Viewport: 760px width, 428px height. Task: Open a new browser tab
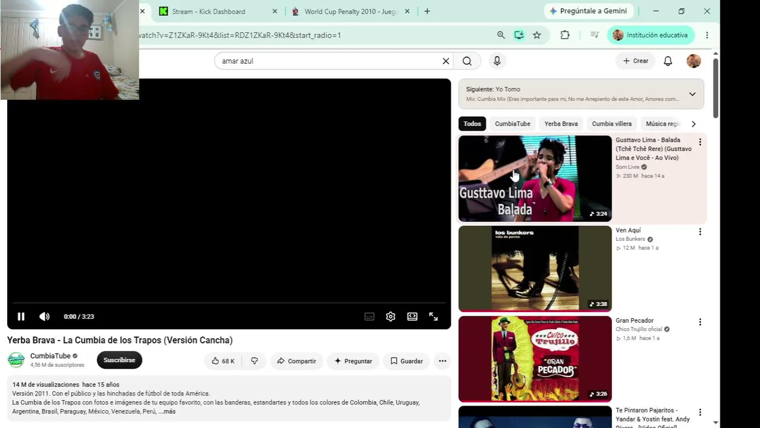pyautogui.click(x=427, y=11)
